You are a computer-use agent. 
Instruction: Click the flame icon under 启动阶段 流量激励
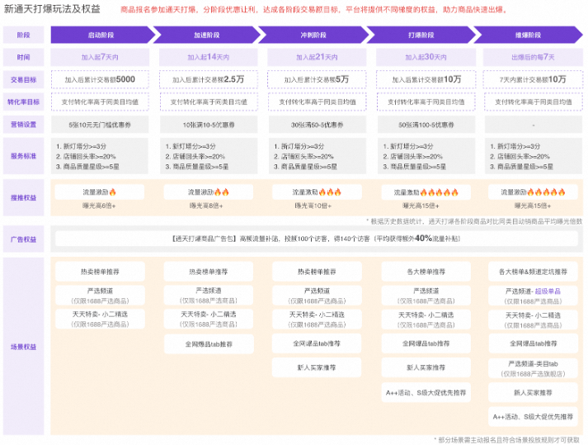click(x=113, y=192)
